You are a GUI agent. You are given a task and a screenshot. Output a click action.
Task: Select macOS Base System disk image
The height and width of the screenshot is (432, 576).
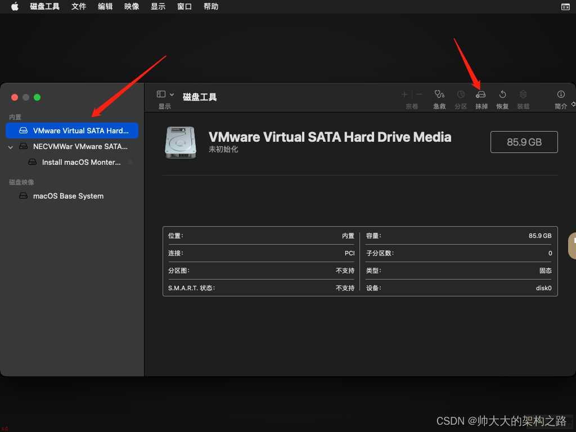[72, 196]
